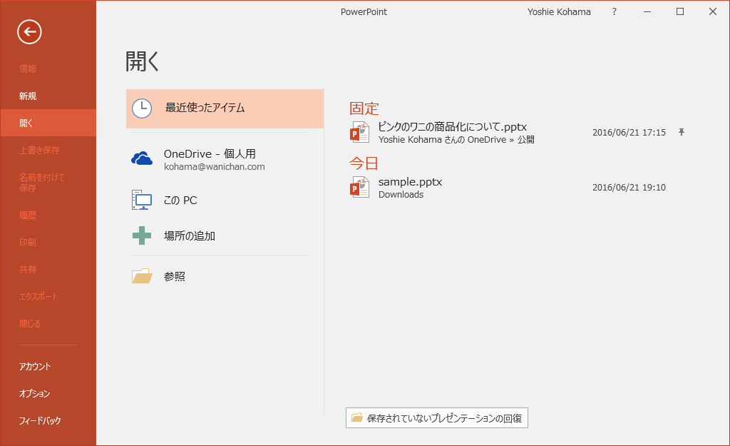Viewport: 730px width, 446px height.
Task: Open sample.pptx file name
Action: click(x=410, y=182)
